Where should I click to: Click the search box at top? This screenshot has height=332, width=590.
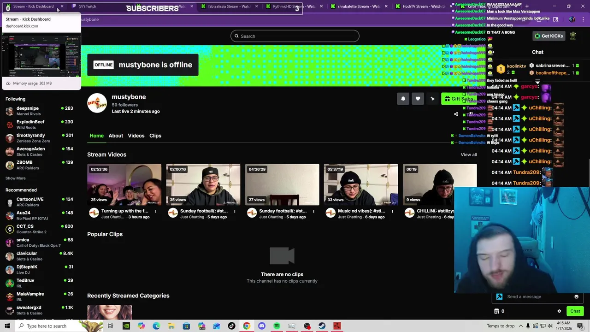pos(295,36)
